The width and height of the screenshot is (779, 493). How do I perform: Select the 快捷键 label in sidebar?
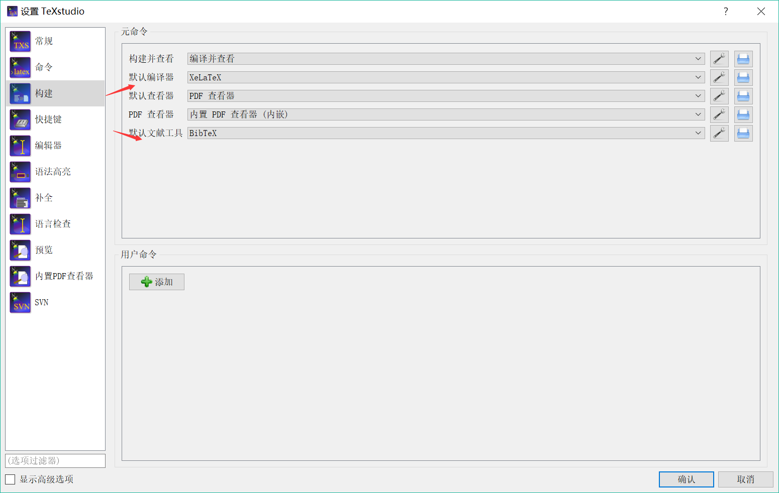point(48,119)
